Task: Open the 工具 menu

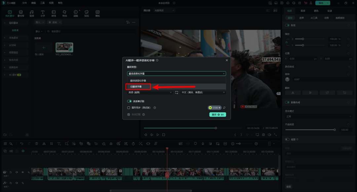Action: (42, 3)
